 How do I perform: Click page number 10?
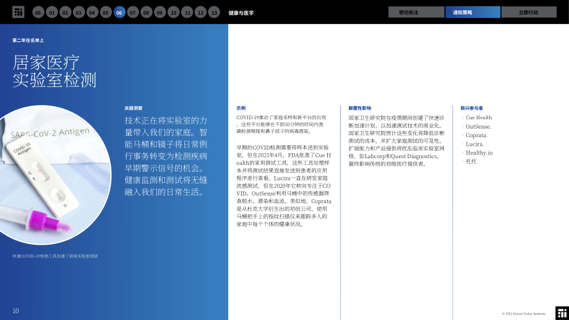[15, 311]
